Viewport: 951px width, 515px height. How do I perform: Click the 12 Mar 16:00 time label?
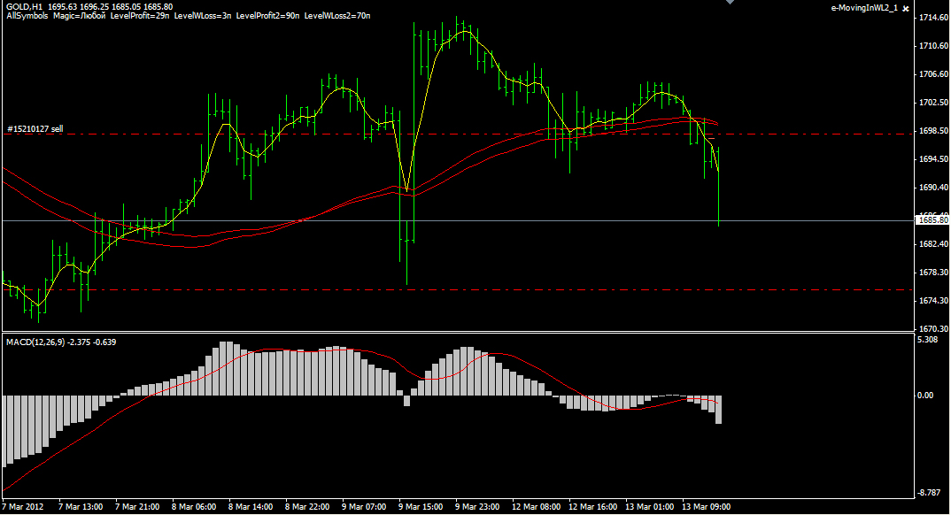point(593,507)
